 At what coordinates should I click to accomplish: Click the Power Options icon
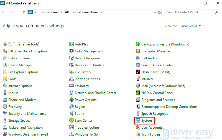72,100
